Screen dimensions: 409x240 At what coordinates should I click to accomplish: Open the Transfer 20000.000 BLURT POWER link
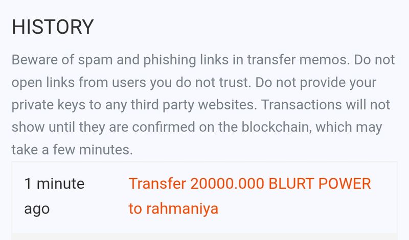point(249,184)
